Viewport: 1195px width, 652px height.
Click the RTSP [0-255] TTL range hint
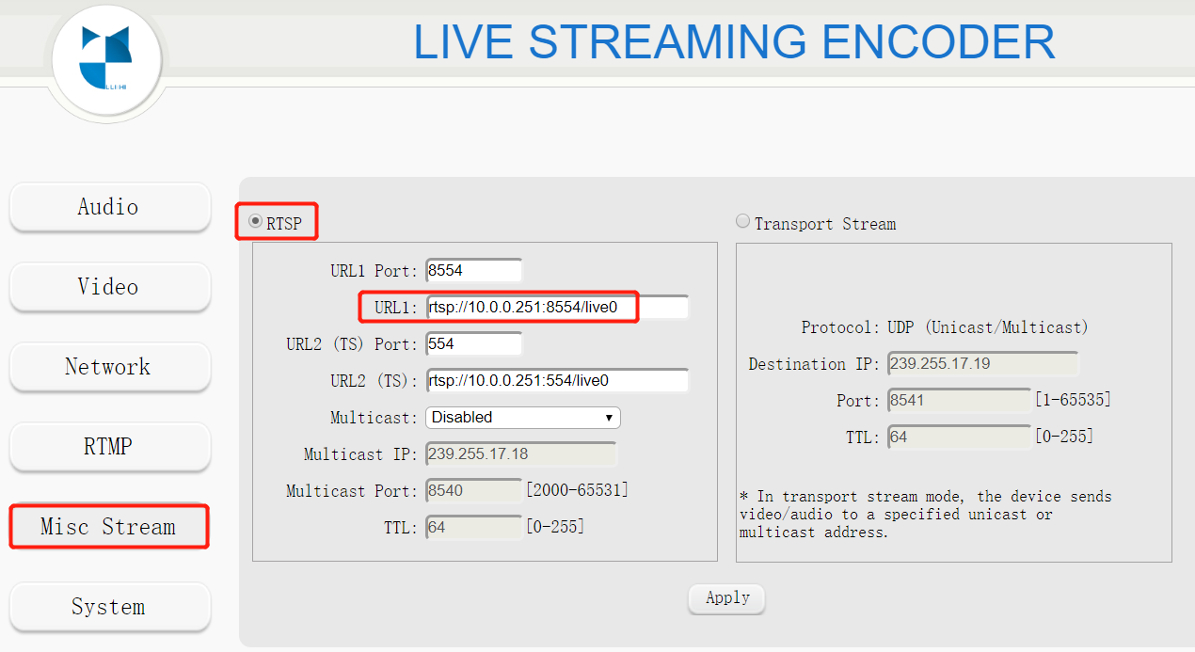coord(554,527)
